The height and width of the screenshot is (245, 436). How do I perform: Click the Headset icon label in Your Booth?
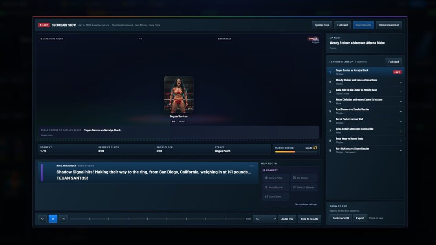click(270, 170)
